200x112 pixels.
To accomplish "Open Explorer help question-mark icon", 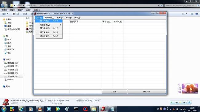I will [x=197, y=14].
